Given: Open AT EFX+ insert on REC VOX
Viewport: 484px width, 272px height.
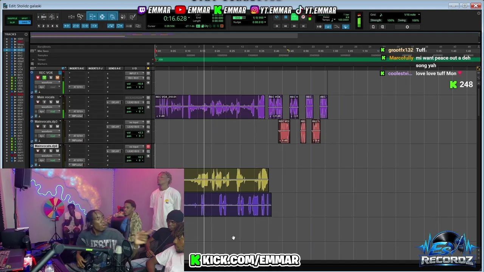Looking at the screenshot, I should 78,87.
